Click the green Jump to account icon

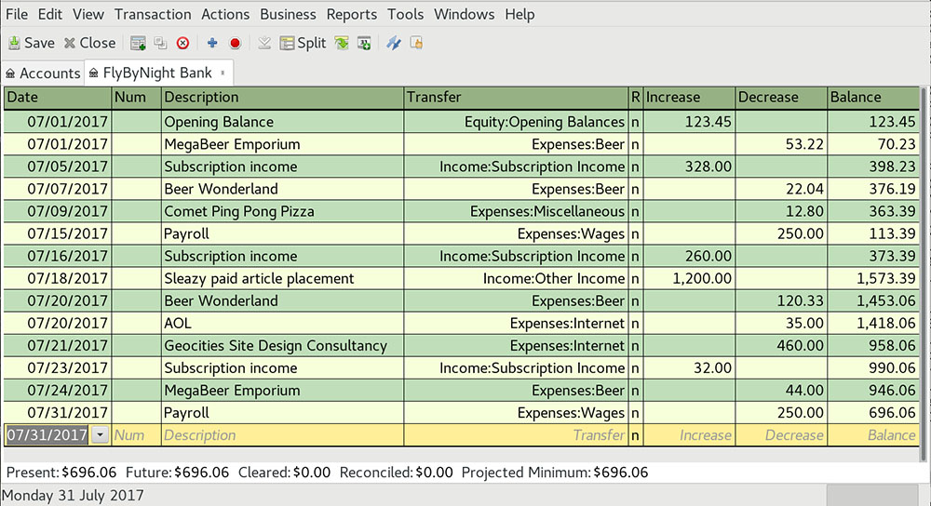(x=342, y=43)
